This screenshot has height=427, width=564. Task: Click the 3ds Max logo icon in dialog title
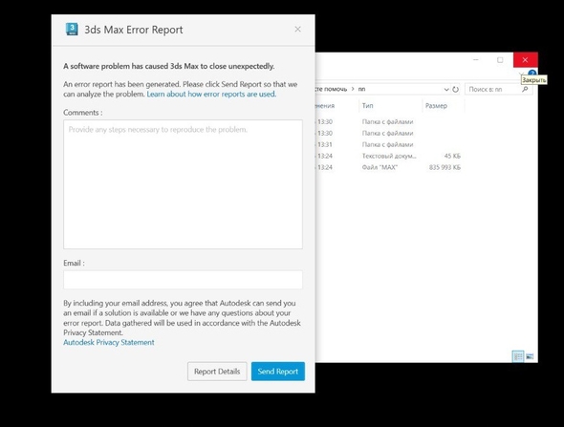coord(72,29)
